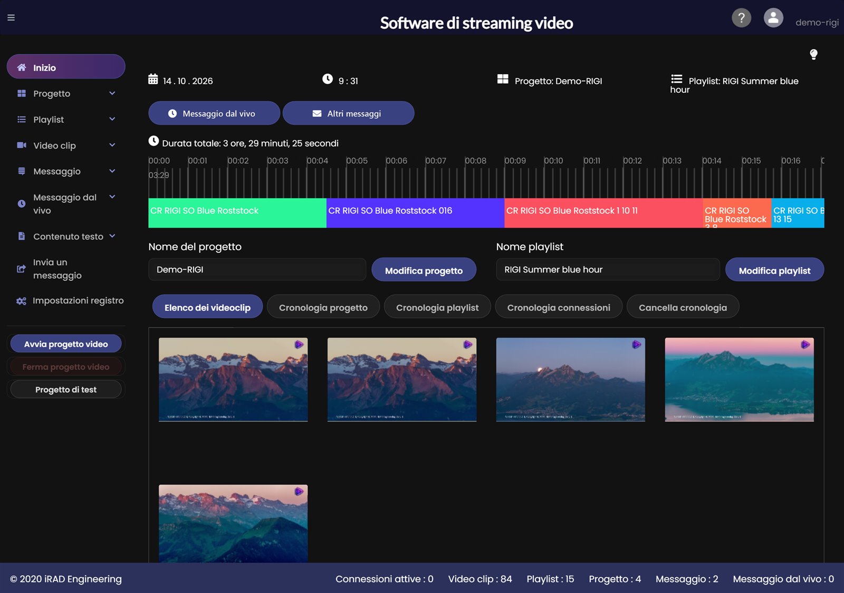The width and height of the screenshot is (844, 593).
Task: Expand the Messaggio dal vivo sidebar chevron
Action: (x=112, y=197)
